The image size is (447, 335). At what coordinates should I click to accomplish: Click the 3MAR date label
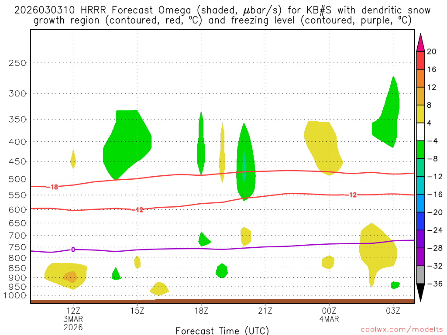pos(73,319)
